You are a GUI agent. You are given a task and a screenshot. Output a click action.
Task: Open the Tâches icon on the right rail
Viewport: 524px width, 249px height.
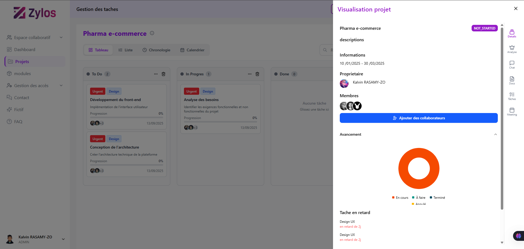[512, 95]
